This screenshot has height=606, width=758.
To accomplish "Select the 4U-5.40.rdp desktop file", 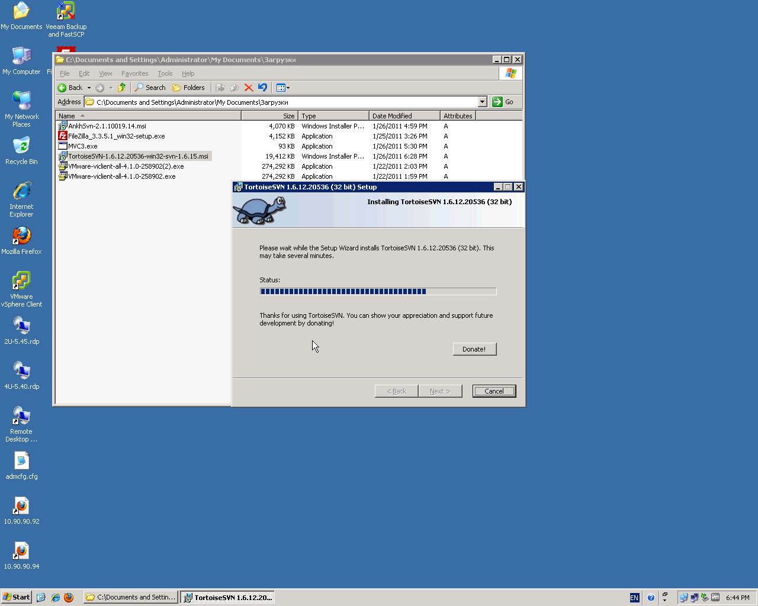I will click(x=21, y=376).
